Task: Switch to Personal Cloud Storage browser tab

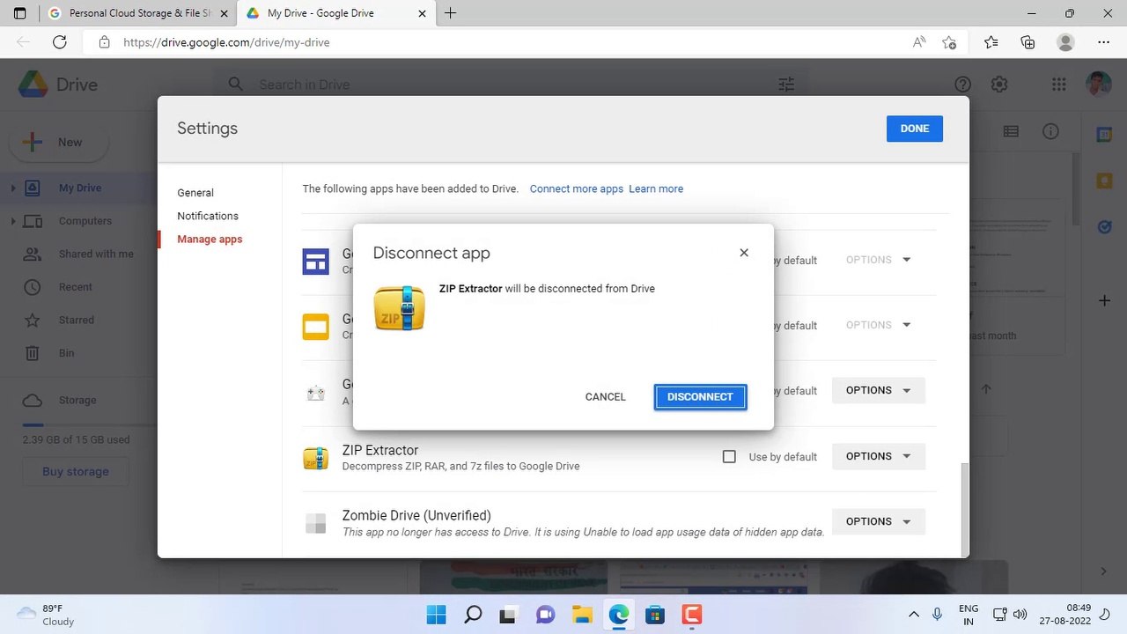Action: click(139, 13)
